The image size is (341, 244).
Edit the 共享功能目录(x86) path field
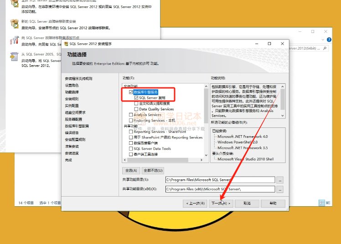(220, 189)
